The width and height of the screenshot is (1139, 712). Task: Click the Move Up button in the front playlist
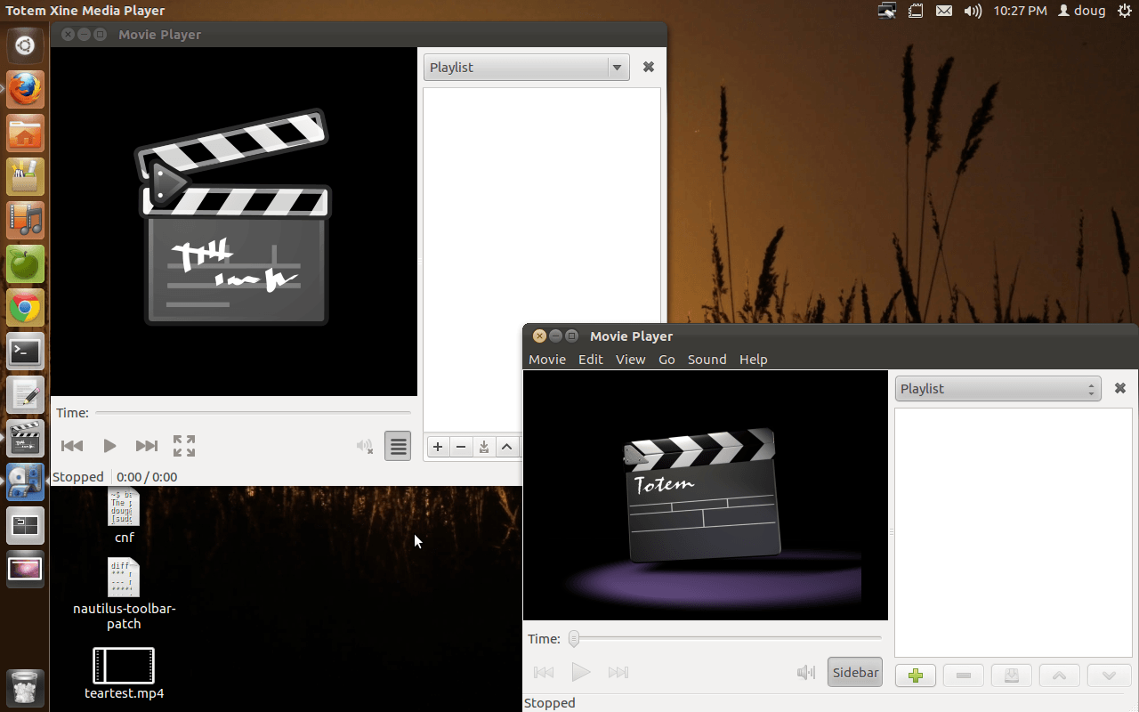(x=1060, y=676)
